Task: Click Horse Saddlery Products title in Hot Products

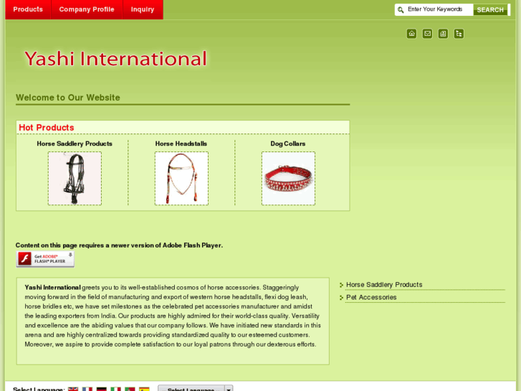Action: (x=75, y=143)
